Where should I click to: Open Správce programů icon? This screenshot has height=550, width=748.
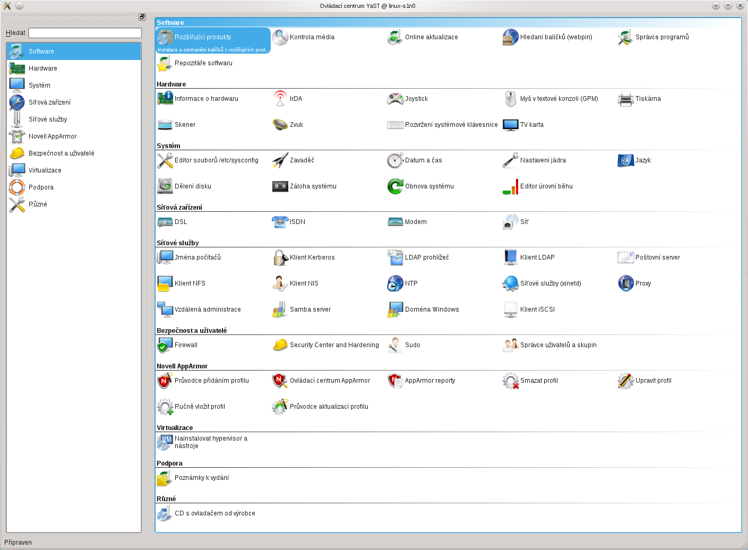[625, 37]
